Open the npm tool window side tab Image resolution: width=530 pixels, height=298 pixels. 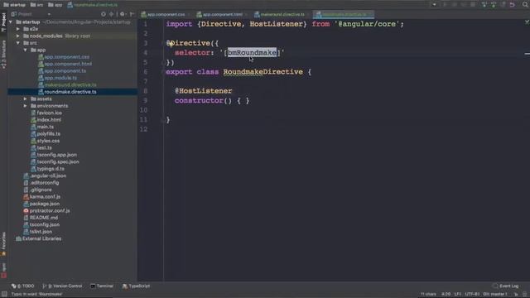(3, 270)
